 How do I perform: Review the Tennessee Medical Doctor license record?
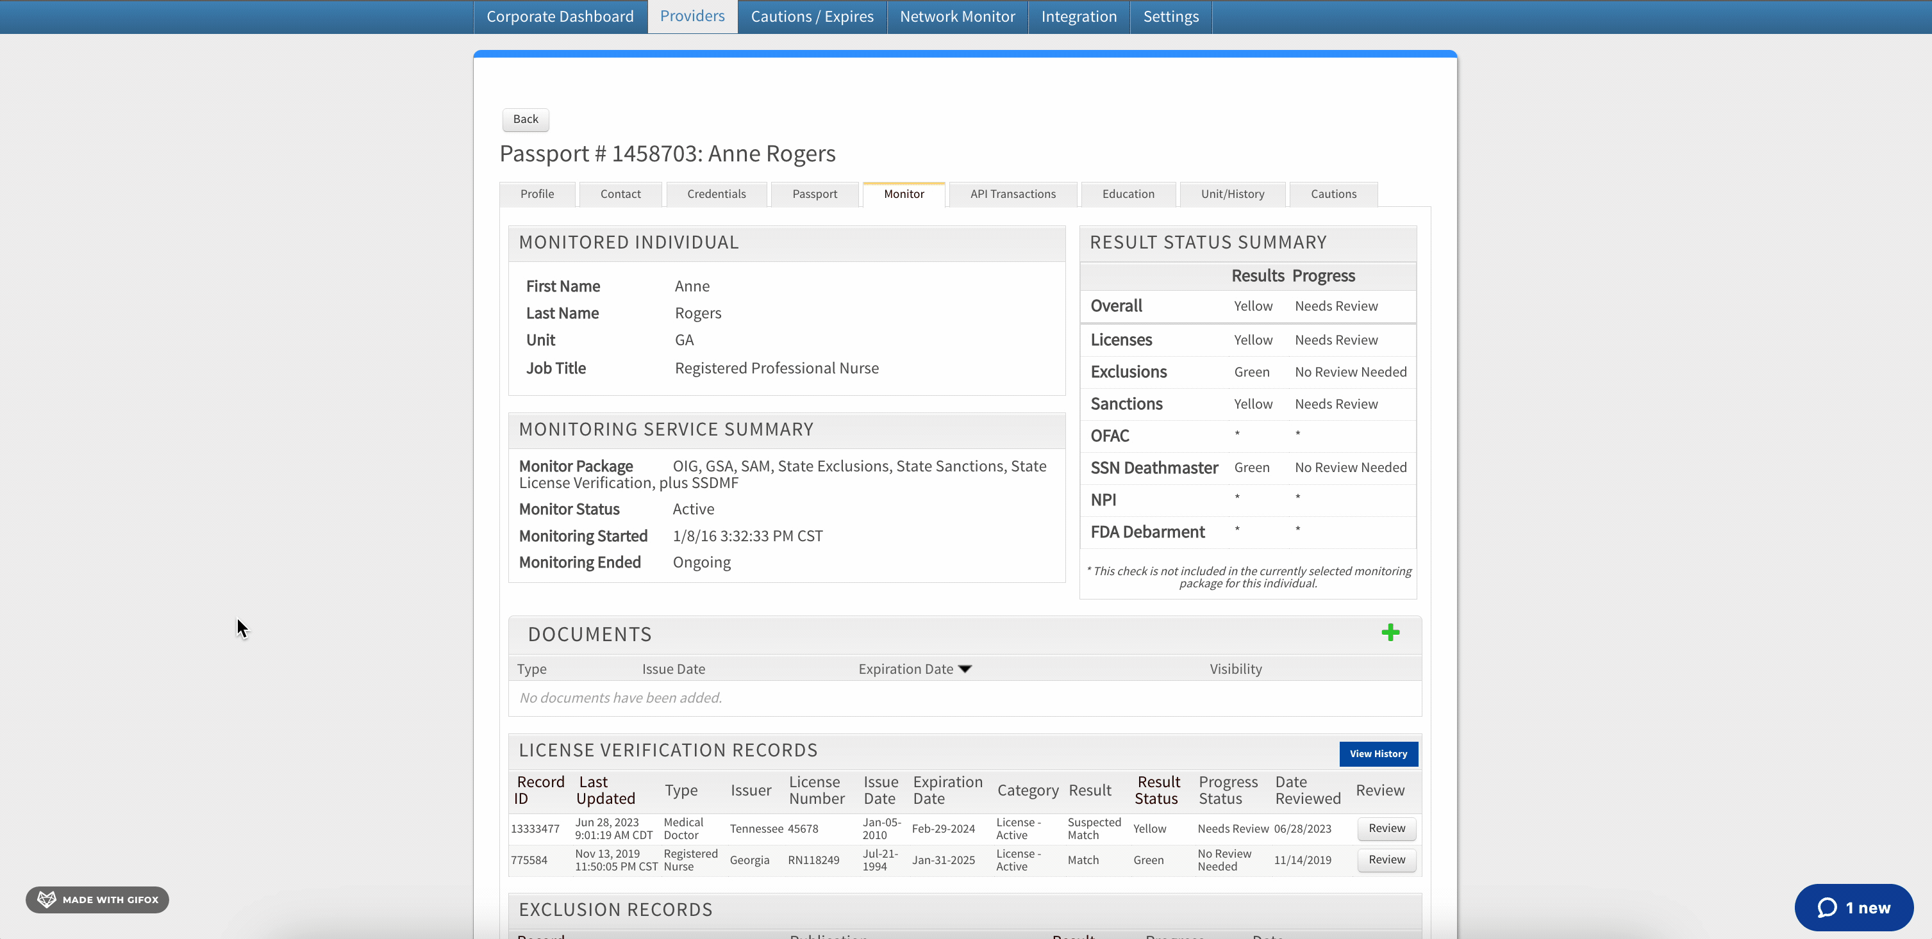coord(1386,828)
